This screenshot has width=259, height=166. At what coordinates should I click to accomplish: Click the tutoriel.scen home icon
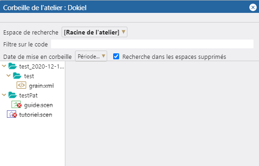tap(12, 114)
